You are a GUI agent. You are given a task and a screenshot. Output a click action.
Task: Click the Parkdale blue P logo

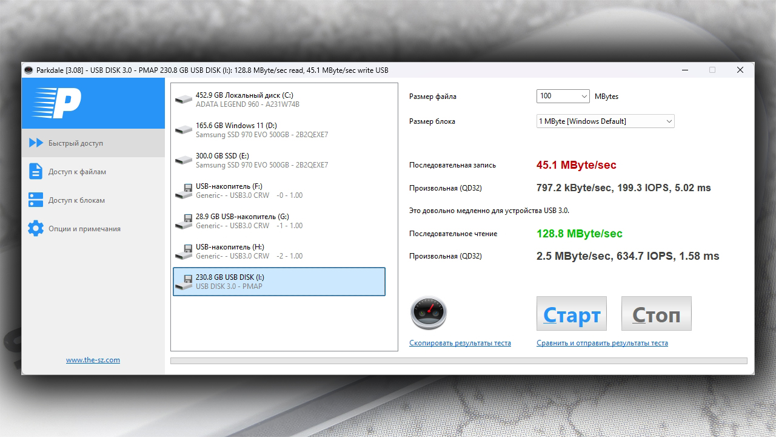[57, 103]
